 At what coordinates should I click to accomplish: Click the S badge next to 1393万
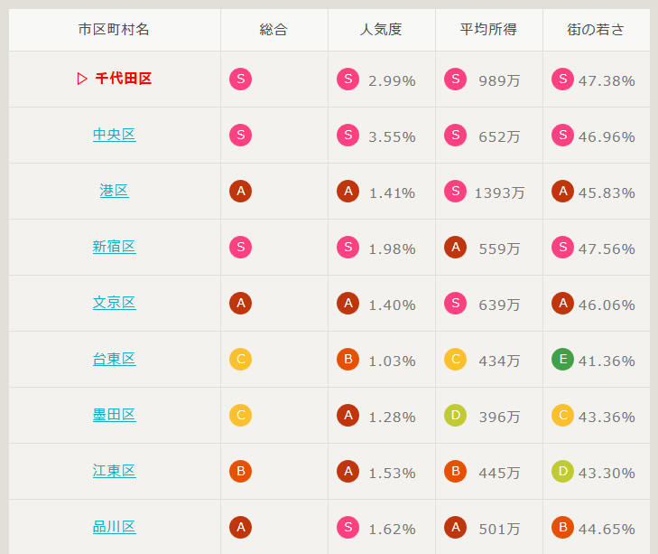tap(455, 191)
